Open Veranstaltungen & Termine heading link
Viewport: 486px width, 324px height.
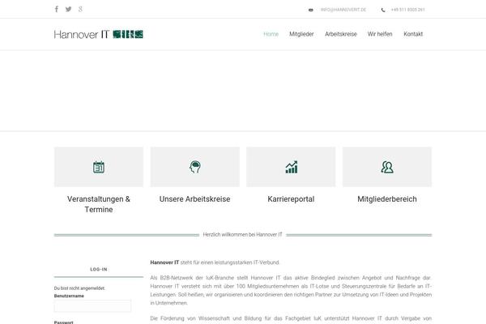point(99,204)
